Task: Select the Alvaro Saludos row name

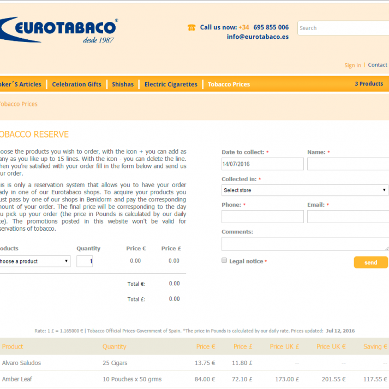Action: point(21,363)
